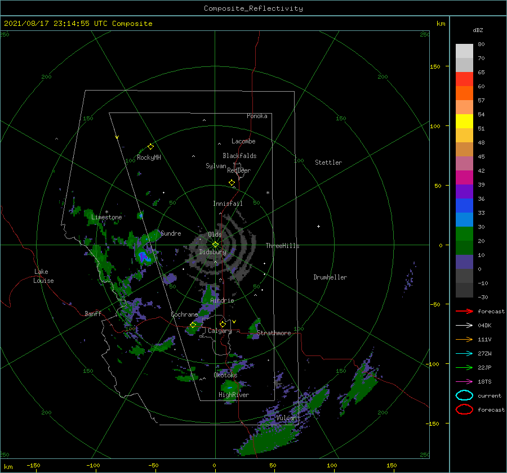This screenshot has height=473, width=507.
Task: Click the RedDeer city label
Action: point(239,170)
